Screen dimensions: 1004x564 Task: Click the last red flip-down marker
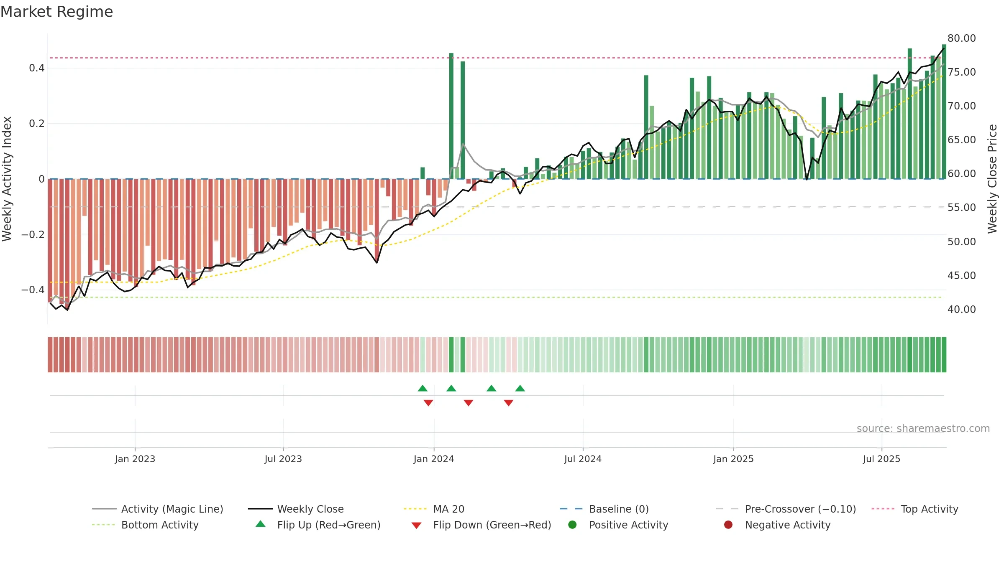pyautogui.click(x=509, y=403)
